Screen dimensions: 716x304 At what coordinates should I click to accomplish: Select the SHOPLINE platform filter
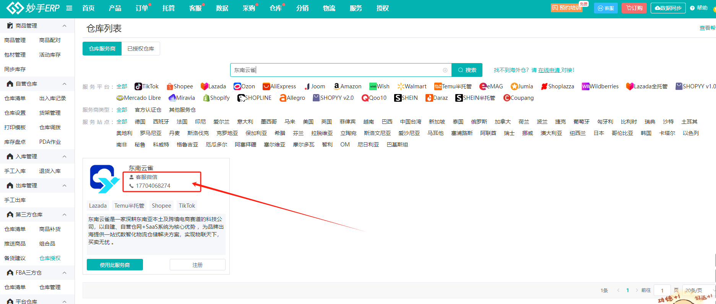point(255,98)
